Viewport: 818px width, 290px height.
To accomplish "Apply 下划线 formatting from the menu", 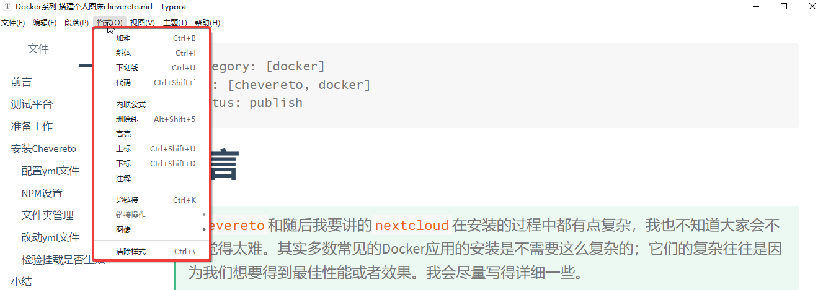I will point(127,68).
